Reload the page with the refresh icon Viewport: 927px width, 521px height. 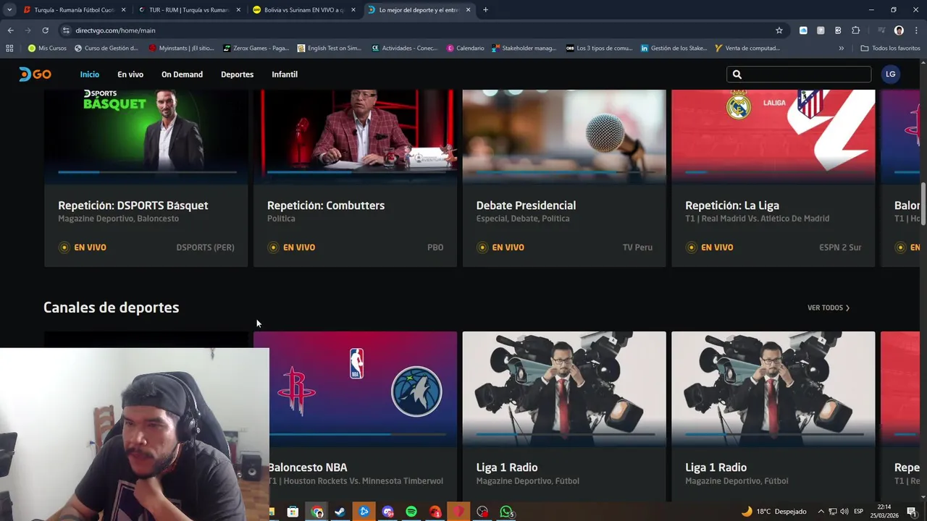[x=45, y=30]
